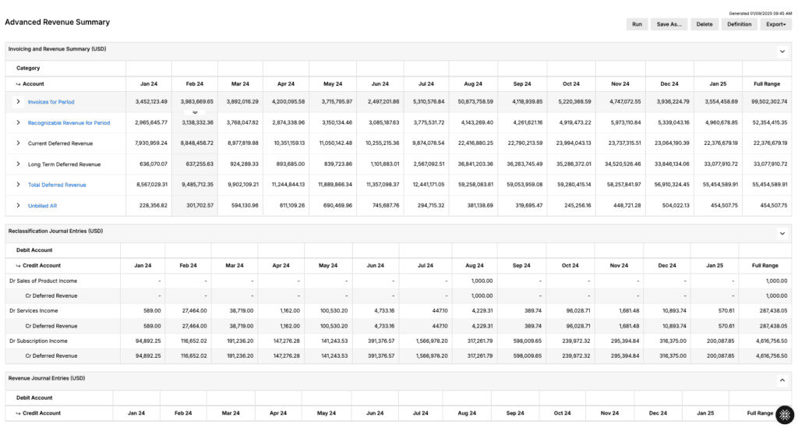The width and height of the screenshot is (798, 428).
Task: Select the Current Deferred Revenue row label
Action: click(60, 143)
